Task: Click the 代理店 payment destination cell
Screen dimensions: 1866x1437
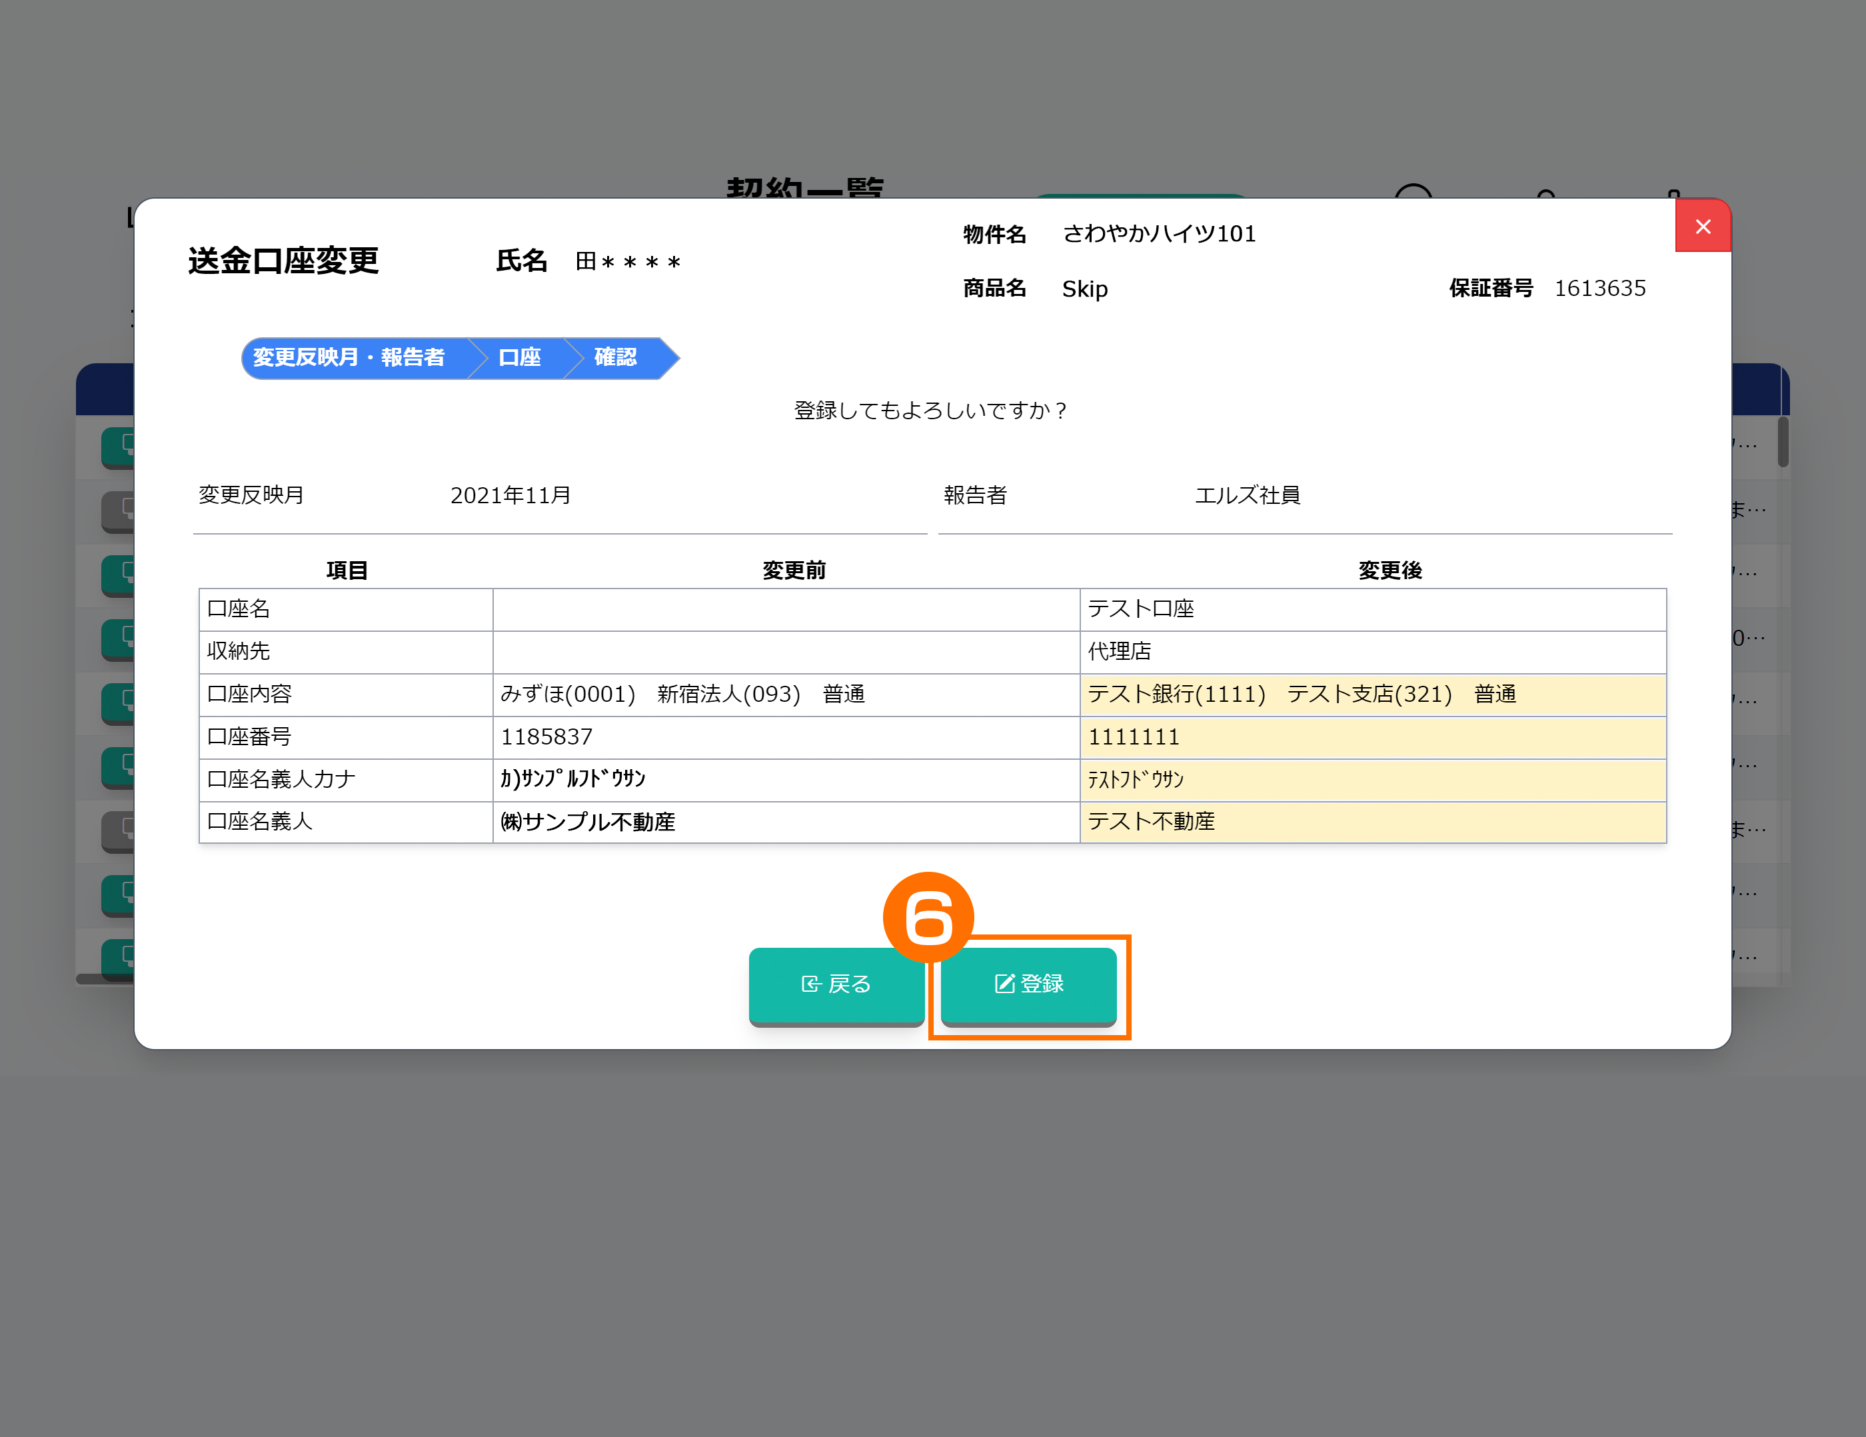Action: 1118,651
